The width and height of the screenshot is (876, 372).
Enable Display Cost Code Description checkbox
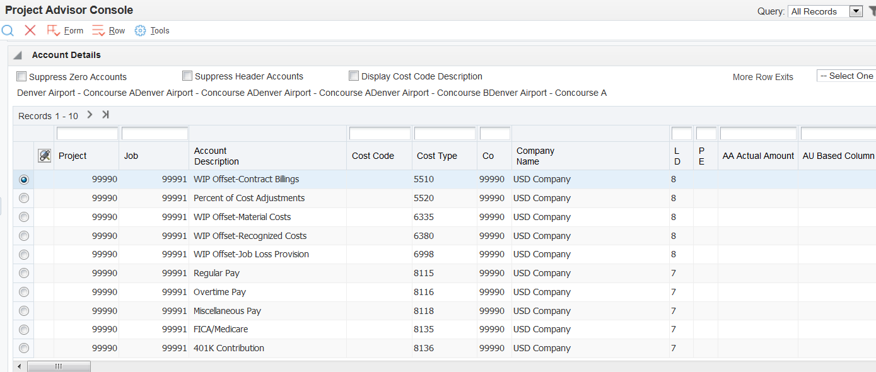354,76
